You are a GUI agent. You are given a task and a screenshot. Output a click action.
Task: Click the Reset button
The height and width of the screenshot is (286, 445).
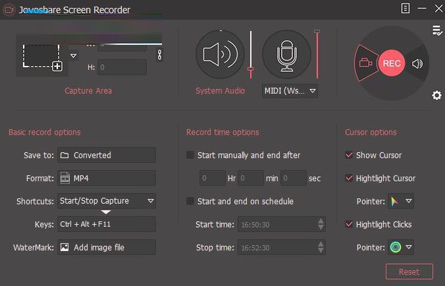[409, 272]
